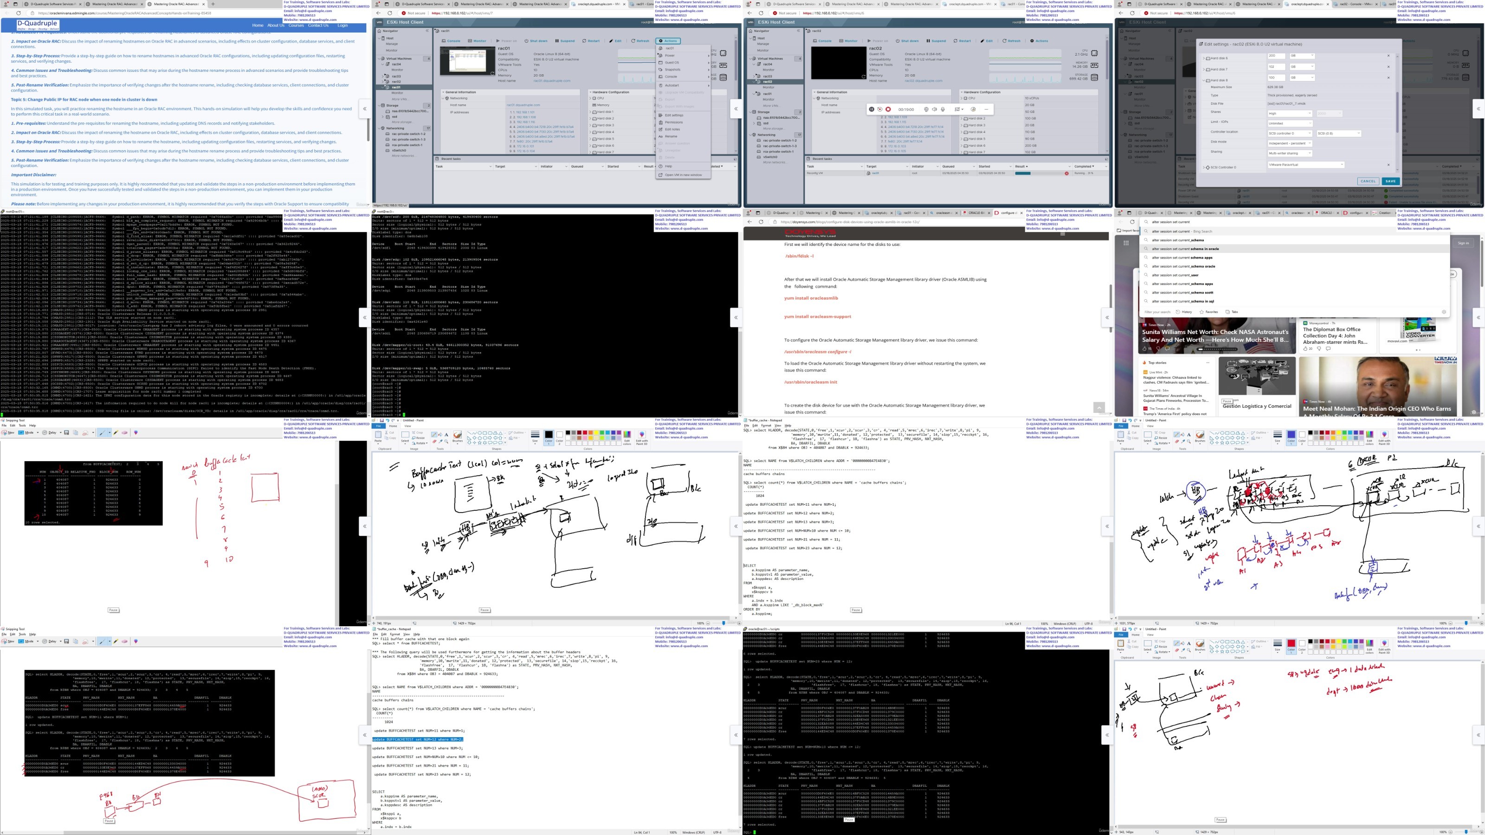
Task: Open Contact Us on the D-Quadruple site
Action: click(x=317, y=26)
